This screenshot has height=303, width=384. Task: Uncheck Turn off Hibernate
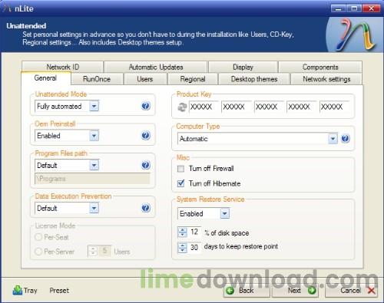pyautogui.click(x=180, y=183)
